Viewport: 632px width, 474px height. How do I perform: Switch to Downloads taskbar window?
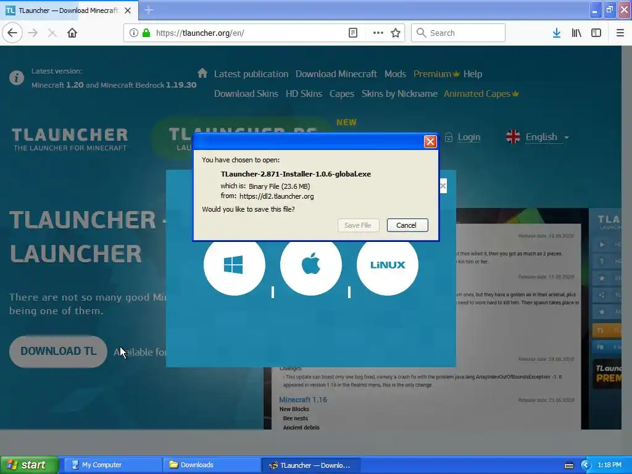[212, 465]
